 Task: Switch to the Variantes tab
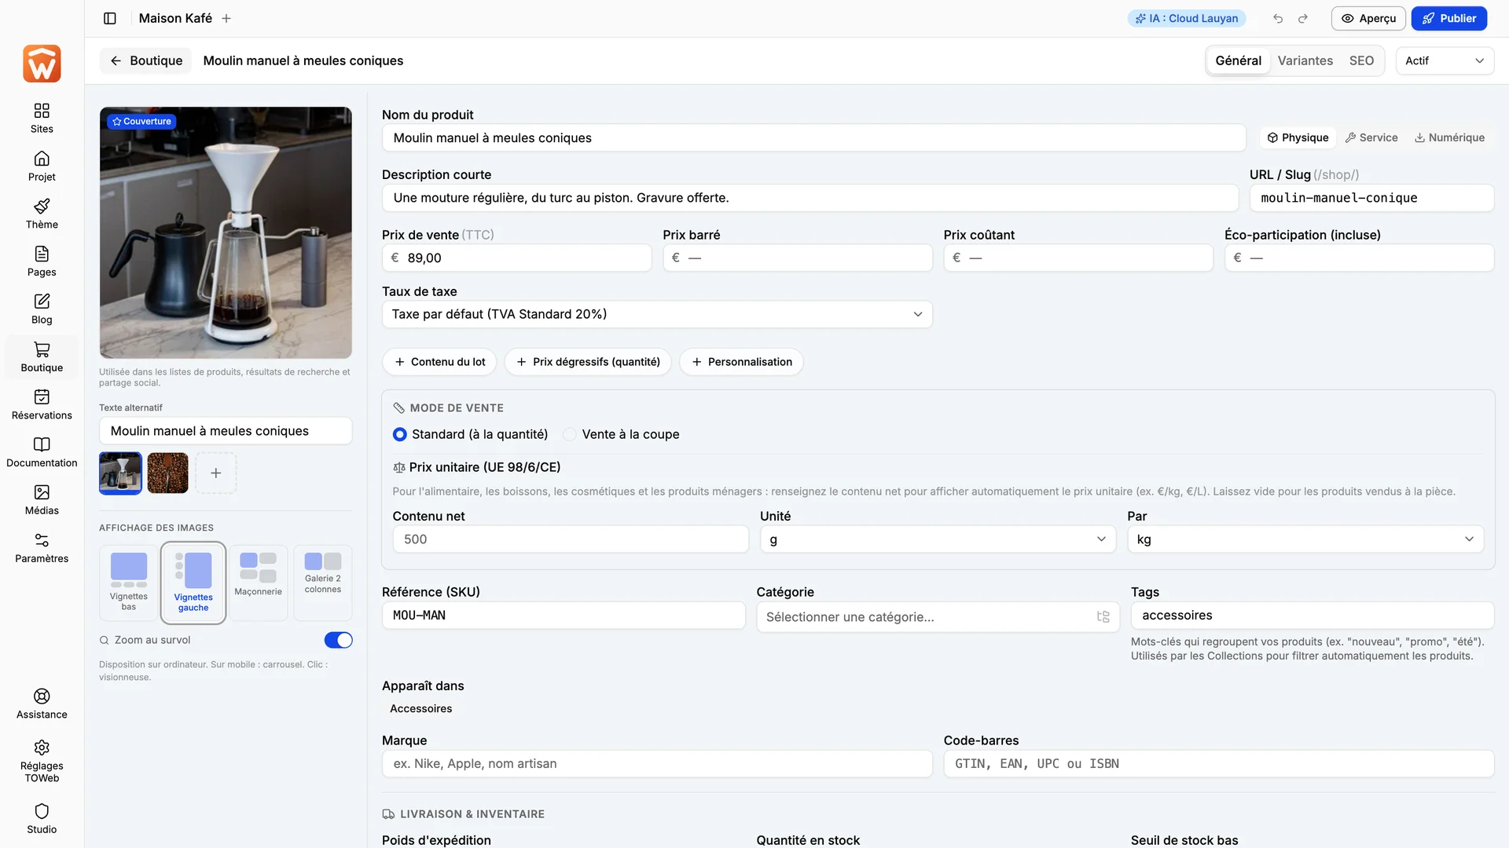[x=1305, y=60]
